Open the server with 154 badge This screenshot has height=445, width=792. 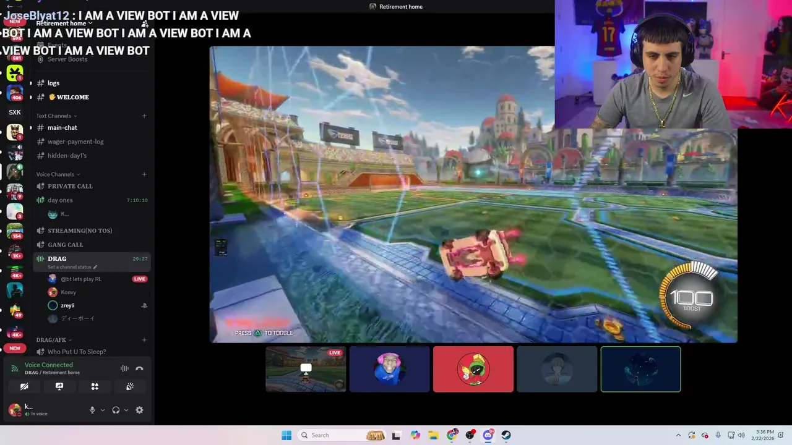[x=15, y=231]
